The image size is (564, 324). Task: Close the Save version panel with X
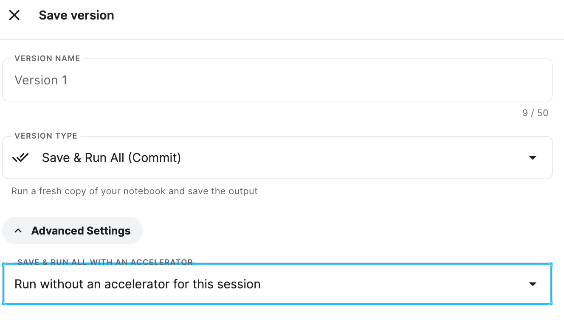[x=14, y=15]
